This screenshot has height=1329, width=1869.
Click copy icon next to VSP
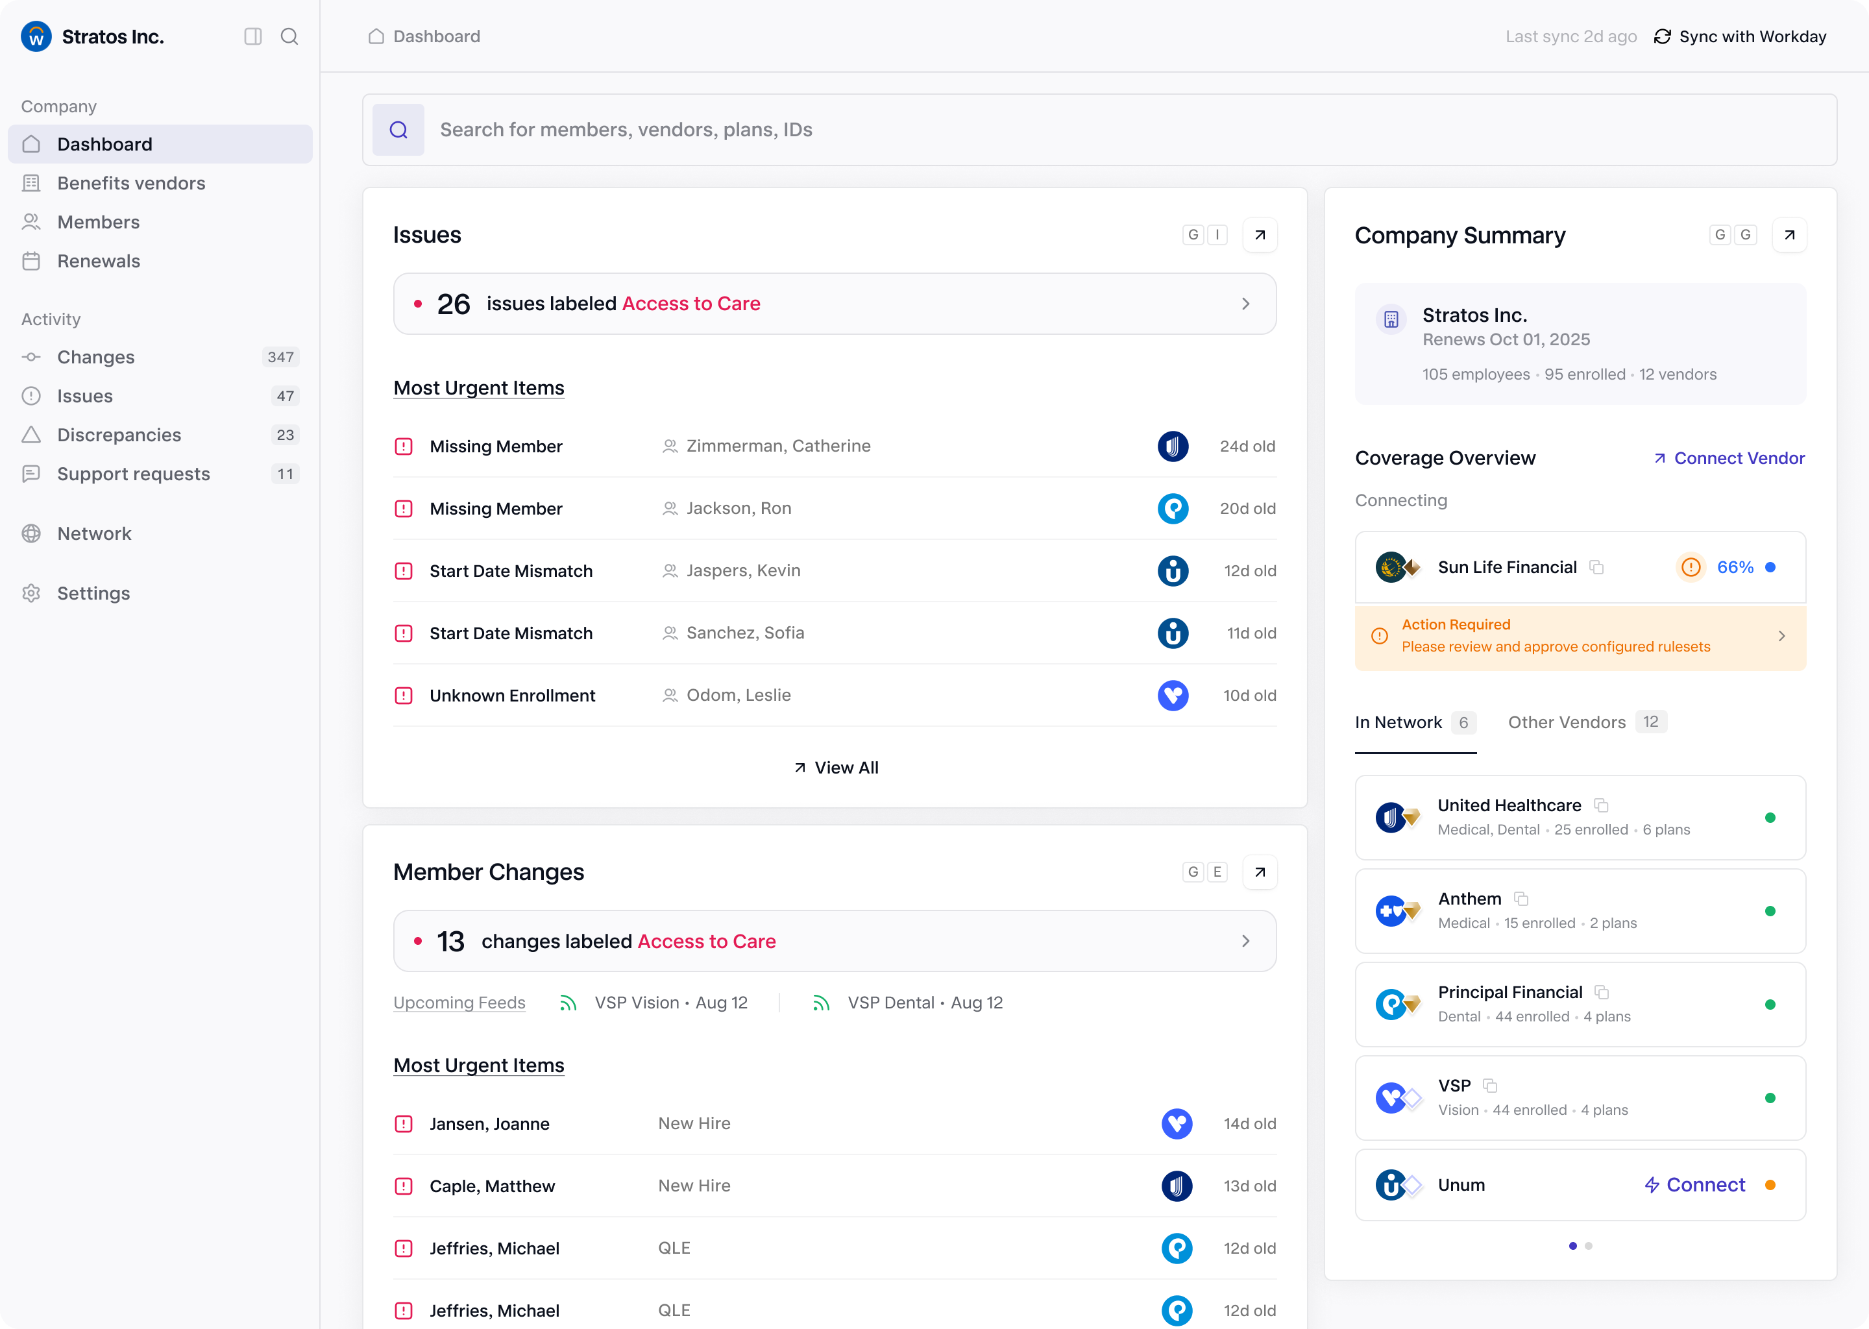1490,1086
